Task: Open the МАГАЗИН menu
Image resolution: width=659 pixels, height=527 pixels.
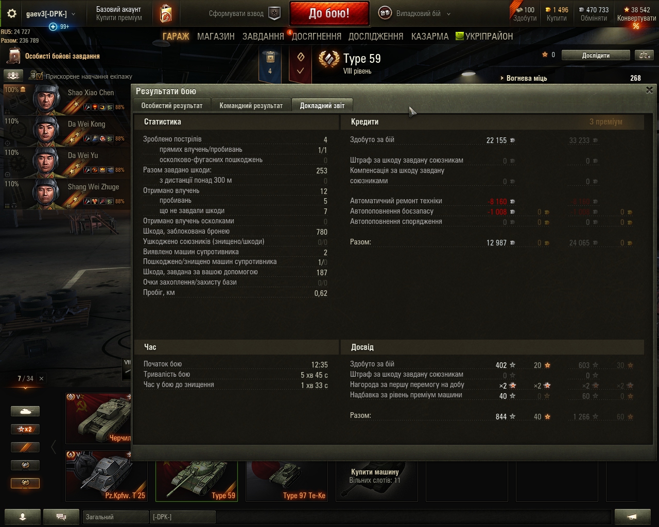Action: 216,37
